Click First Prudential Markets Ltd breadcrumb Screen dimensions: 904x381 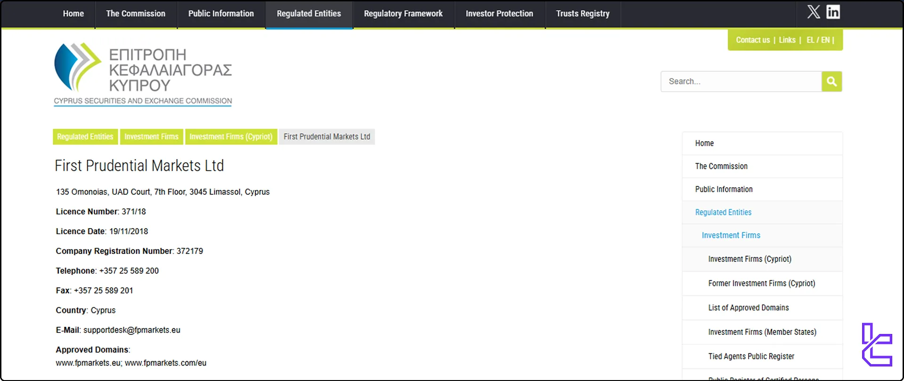pyautogui.click(x=327, y=137)
